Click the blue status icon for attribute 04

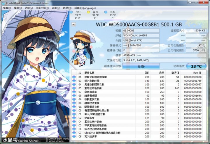click(x=74, y=84)
